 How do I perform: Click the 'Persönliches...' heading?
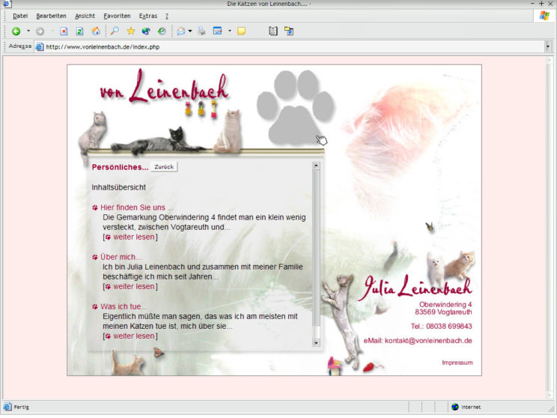[x=120, y=167]
